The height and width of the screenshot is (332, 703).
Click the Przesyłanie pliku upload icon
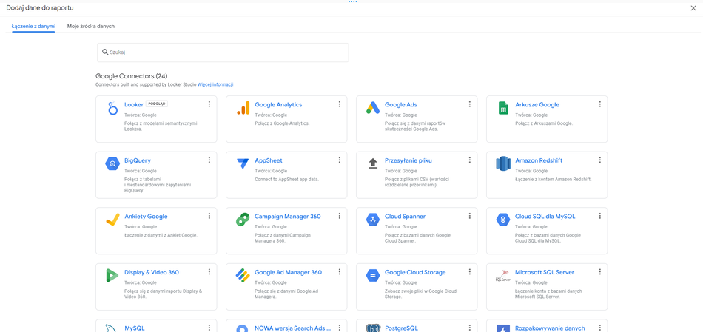coord(373,164)
